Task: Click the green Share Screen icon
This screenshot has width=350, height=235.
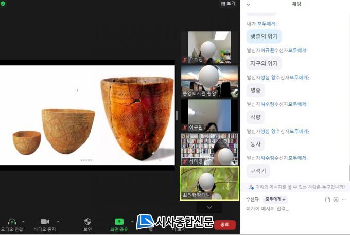Action: (x=119, y=221)
